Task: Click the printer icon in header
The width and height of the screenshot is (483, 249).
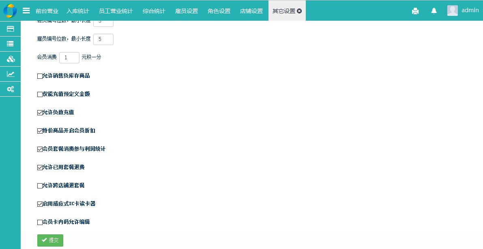Action: coord(415,11)
